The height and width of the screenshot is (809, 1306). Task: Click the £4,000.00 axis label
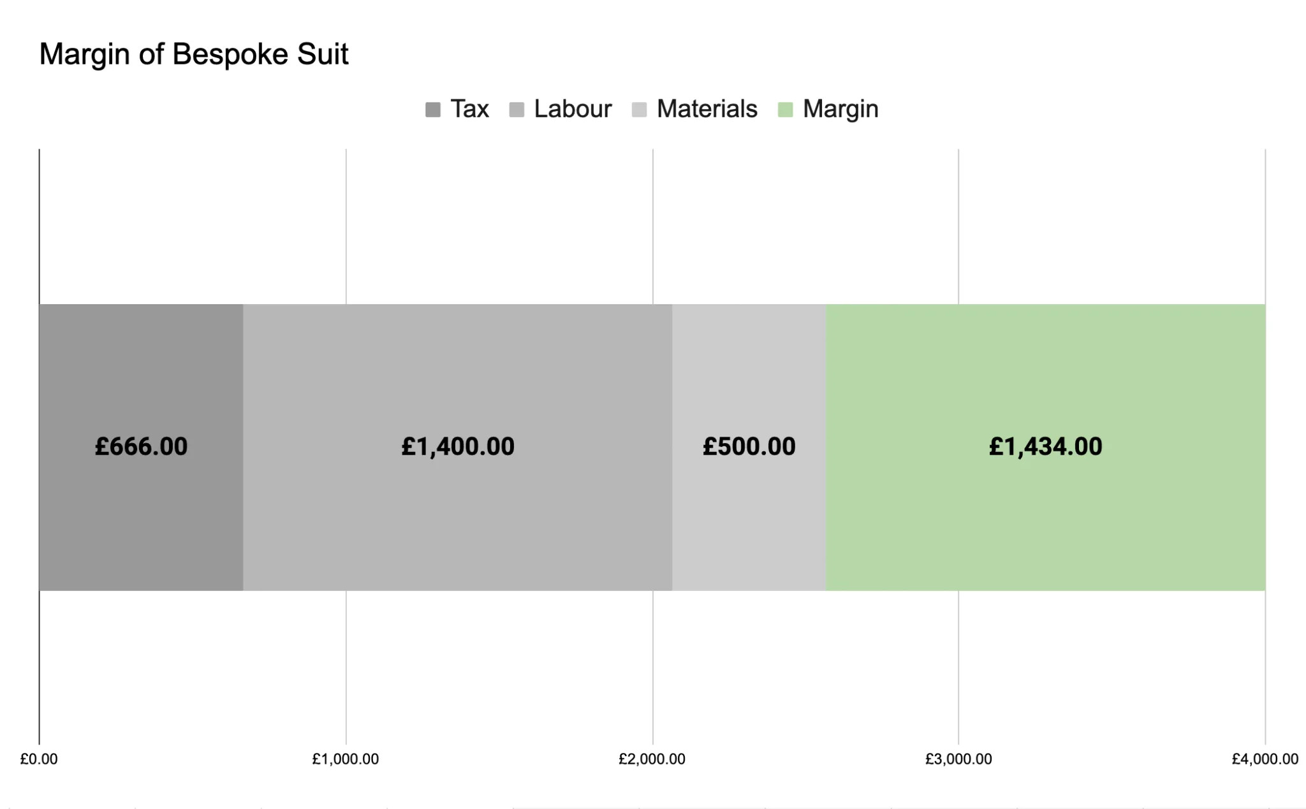click(x=1265, y=759)
